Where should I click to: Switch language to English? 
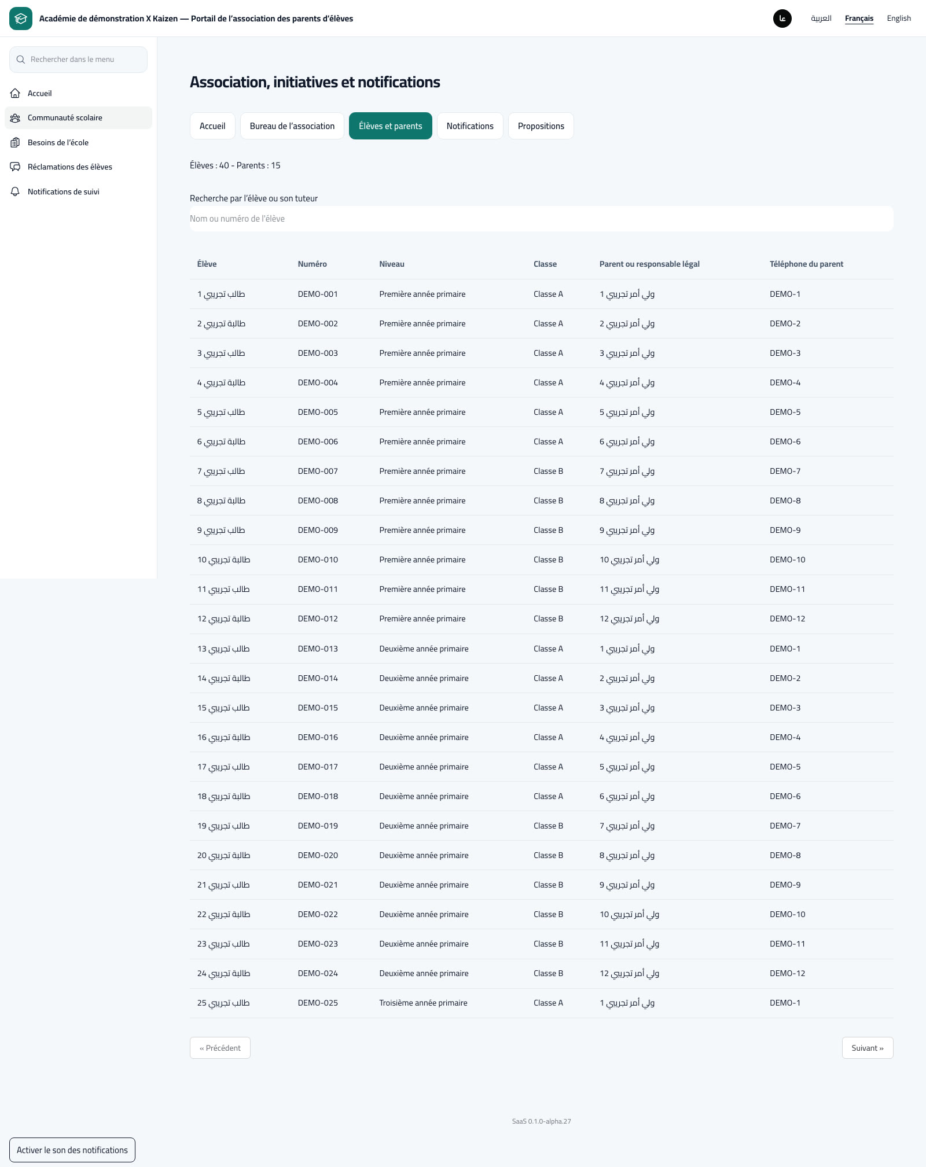point(899,19)
